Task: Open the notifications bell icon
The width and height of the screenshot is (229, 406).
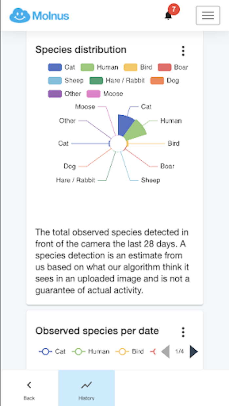Action: pos(168,15)
